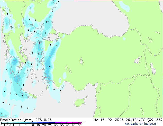Viewport: 163px width, 126px height.
Task: Click the 'Mo 16-02-2026' forecast date
Action: tap(108, 120)
